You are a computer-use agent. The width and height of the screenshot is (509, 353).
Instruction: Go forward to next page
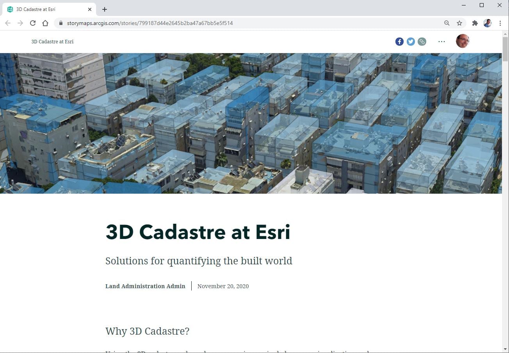click(20, 23)
